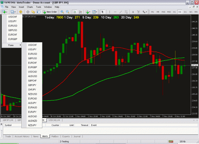Switch to the USDCAD,H4 chart tab
Viewport: 199px width, 144px height.
54,120
